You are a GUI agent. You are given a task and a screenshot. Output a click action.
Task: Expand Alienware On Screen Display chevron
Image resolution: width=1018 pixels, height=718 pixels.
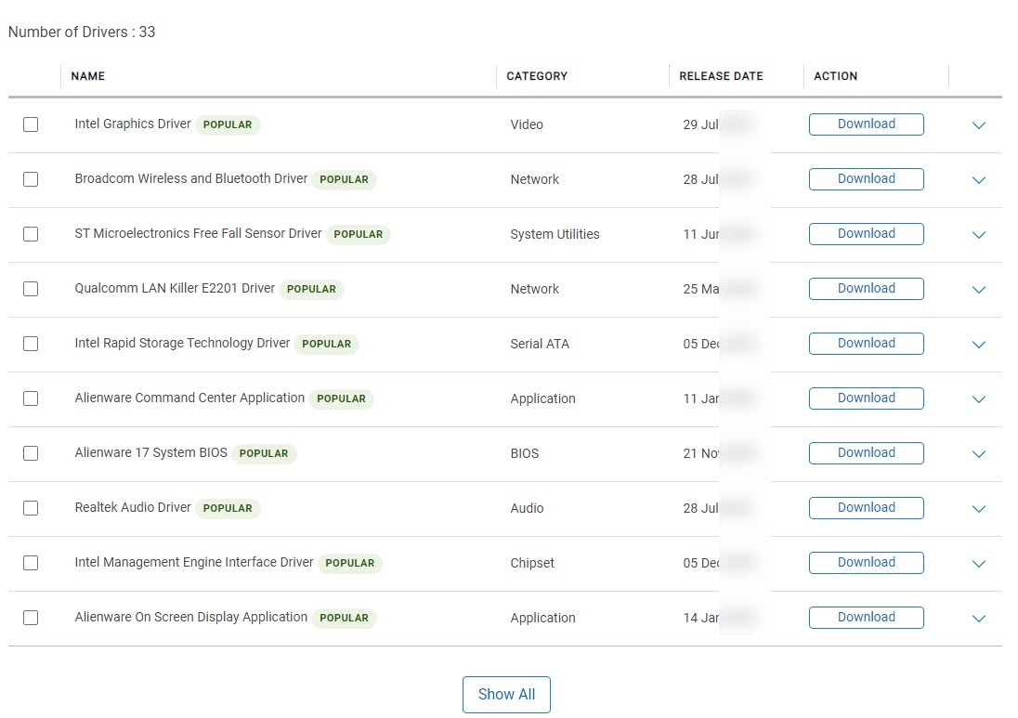point(978,619)
